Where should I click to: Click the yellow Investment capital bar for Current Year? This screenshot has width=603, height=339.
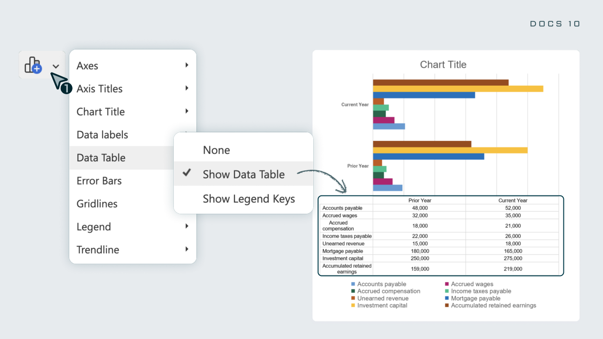click(458, 89)
